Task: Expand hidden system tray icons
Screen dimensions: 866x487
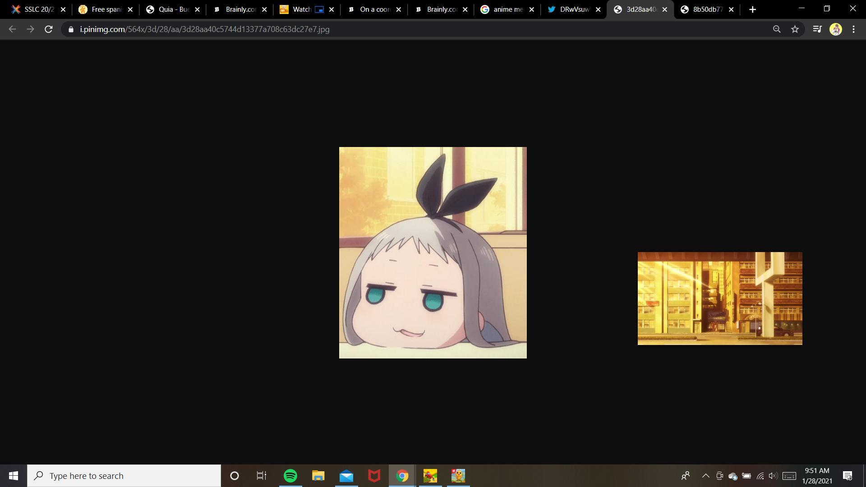Action: [x=705, y=476]
